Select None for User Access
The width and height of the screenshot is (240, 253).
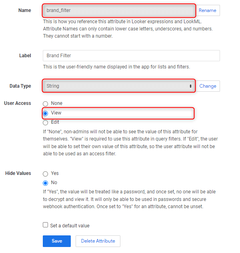pyautogui.click(x=46, y=104)
